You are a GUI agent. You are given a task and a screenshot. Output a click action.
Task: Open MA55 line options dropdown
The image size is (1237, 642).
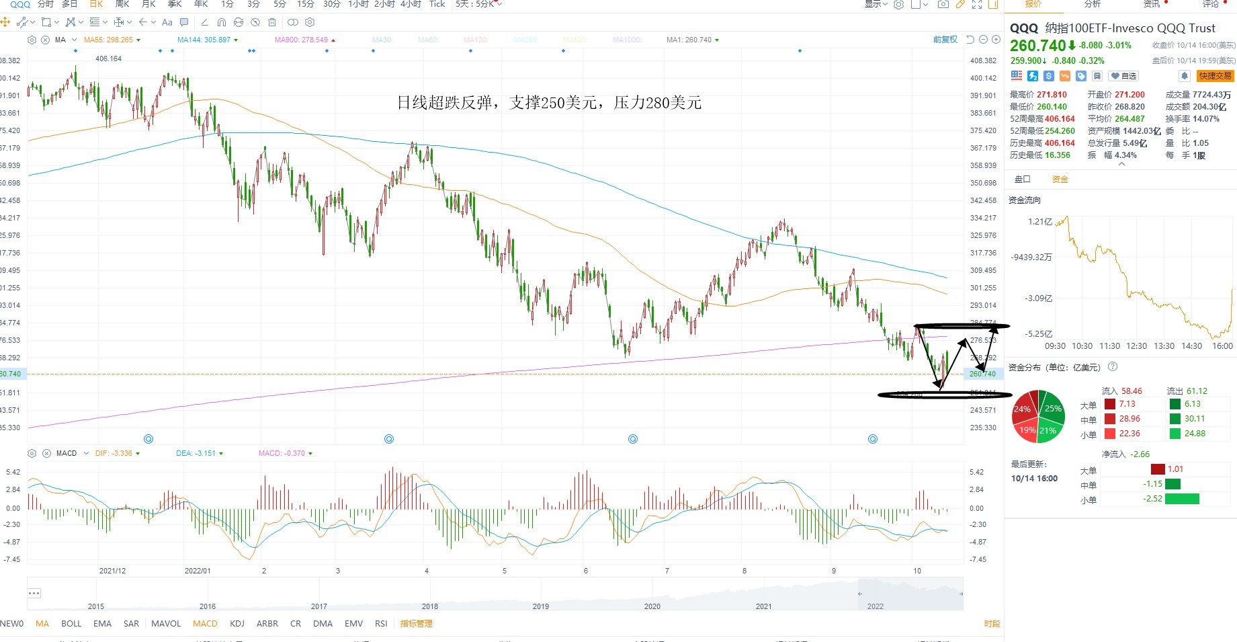[x=138, y=40]
